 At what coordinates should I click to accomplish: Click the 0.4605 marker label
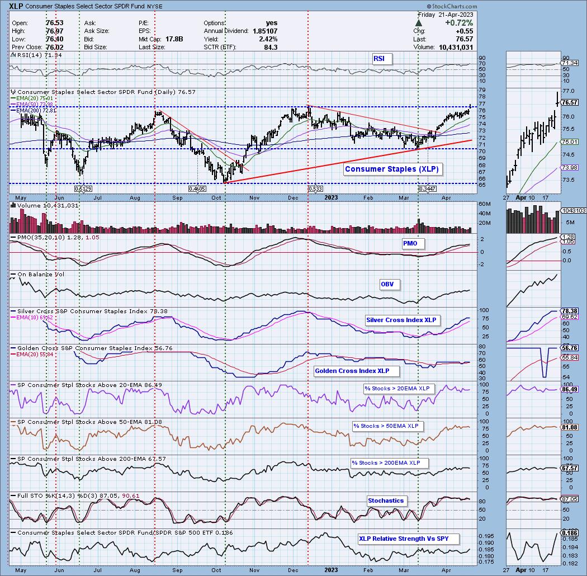tap(197, 189)
